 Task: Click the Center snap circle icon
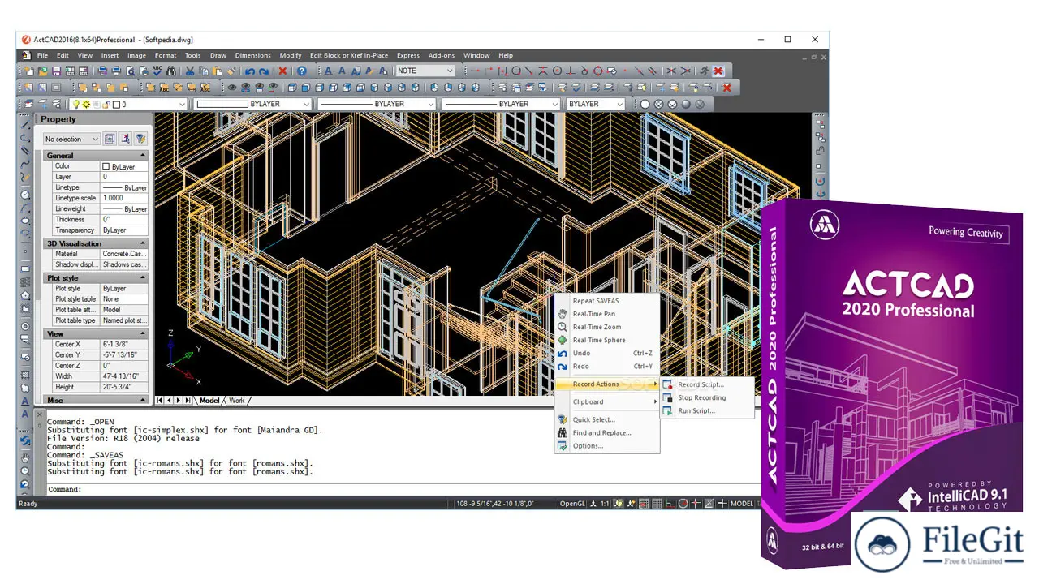[557, 71]
